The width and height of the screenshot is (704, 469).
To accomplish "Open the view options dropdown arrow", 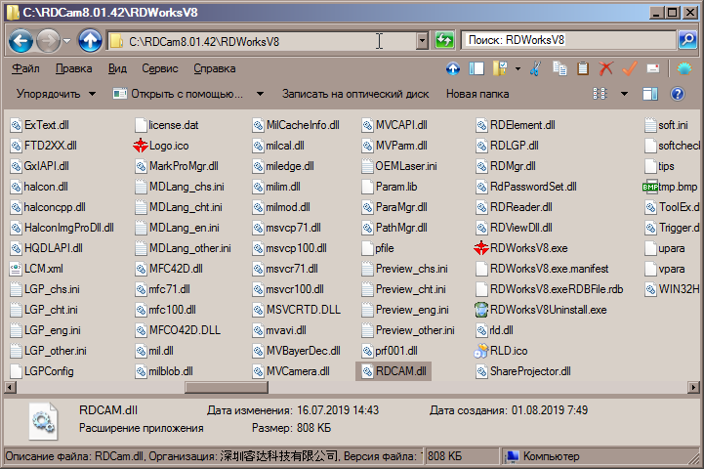I will pos(623,94).
